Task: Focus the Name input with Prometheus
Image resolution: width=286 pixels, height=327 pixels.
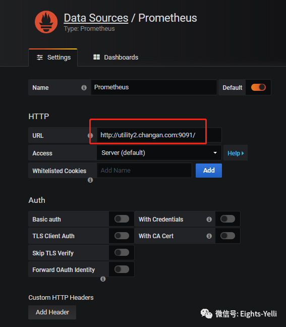Action: (154, 87)
